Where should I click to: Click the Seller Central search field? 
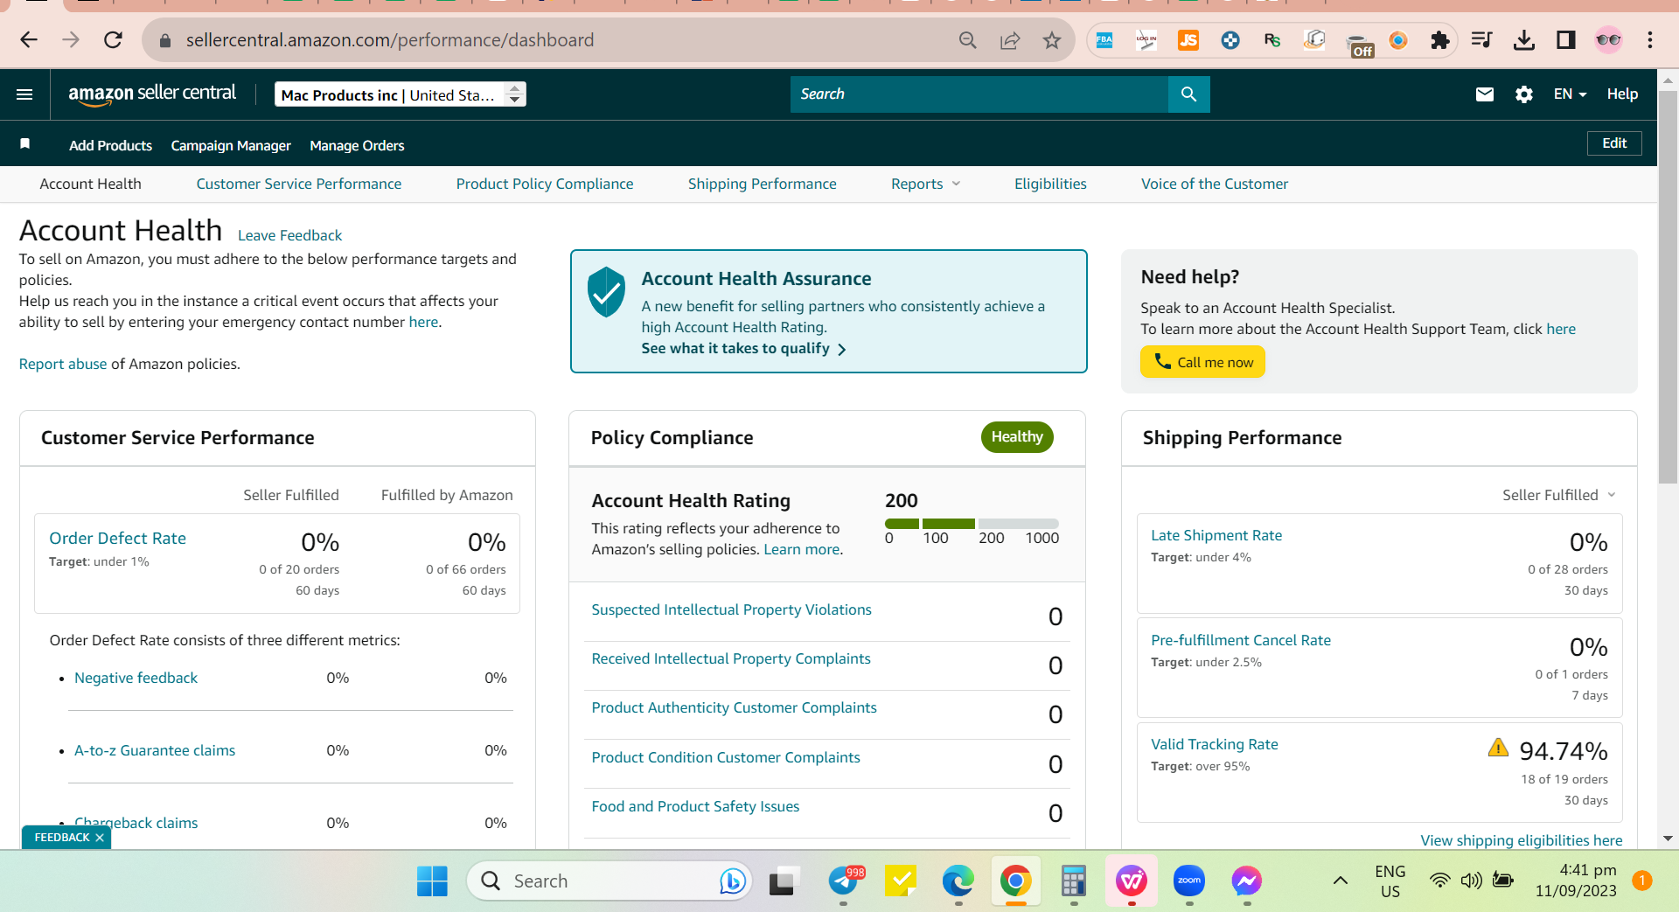(979, 94)
